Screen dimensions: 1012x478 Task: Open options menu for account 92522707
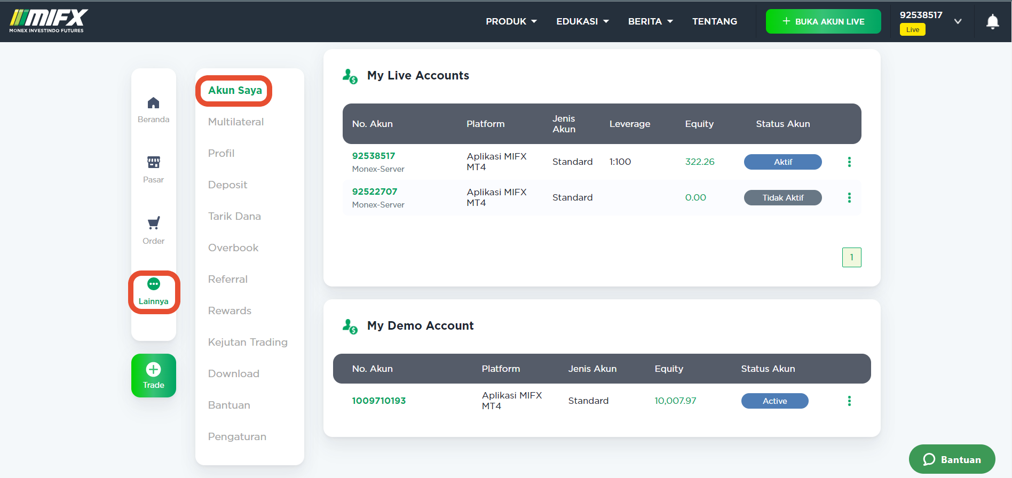point(849,197)
